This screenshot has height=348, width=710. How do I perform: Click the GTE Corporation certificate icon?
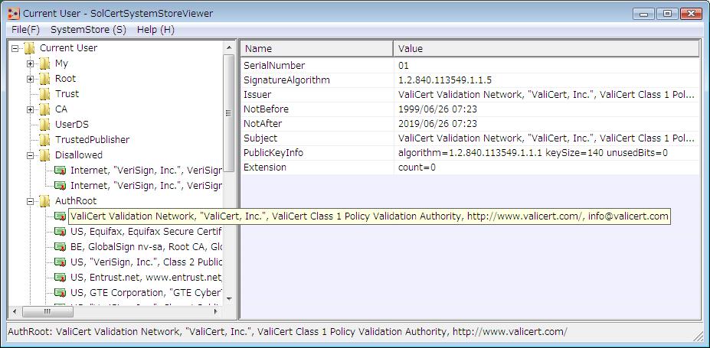point(61,292)
